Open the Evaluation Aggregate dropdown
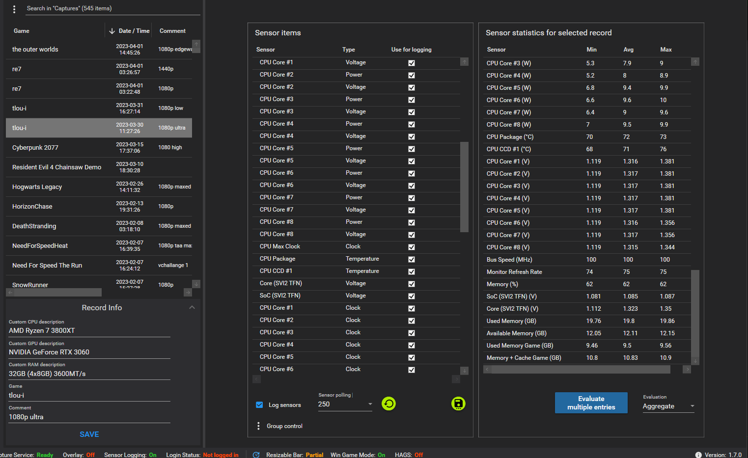 (668, 406)
